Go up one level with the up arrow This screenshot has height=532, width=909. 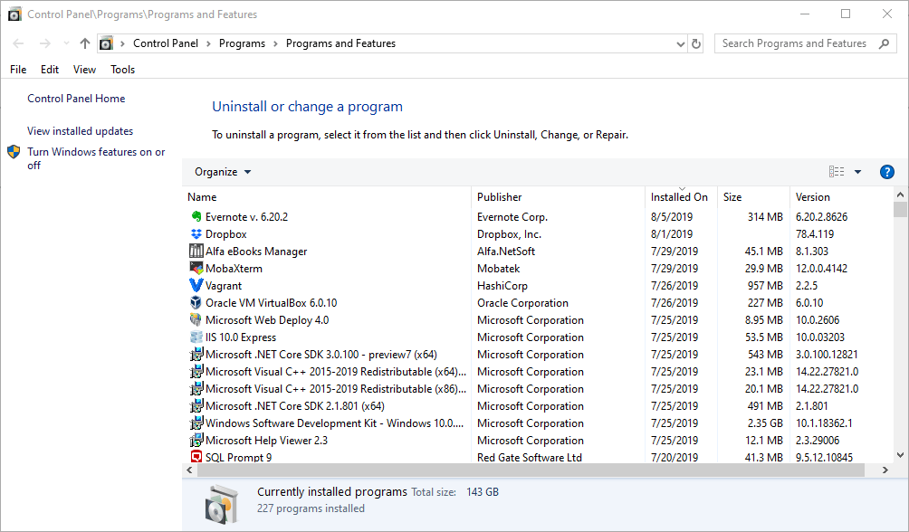pyautogui.click(x=85, y=43)
